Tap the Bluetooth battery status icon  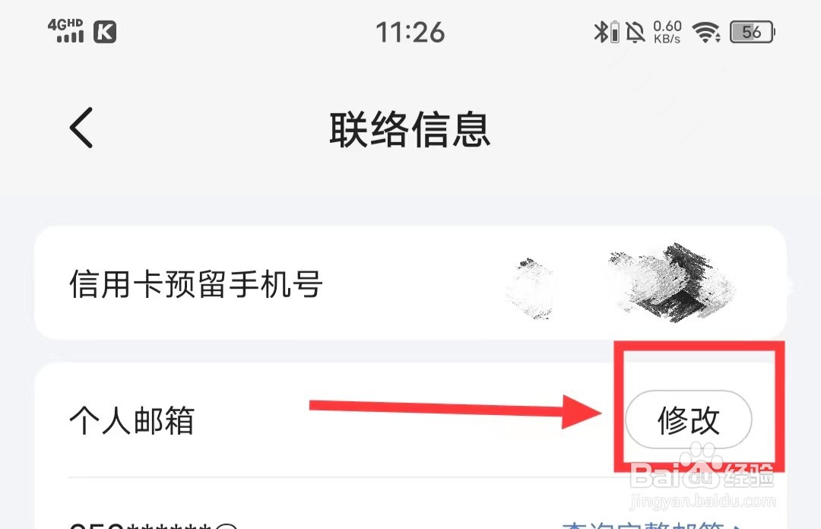click(x=607, y=32)
